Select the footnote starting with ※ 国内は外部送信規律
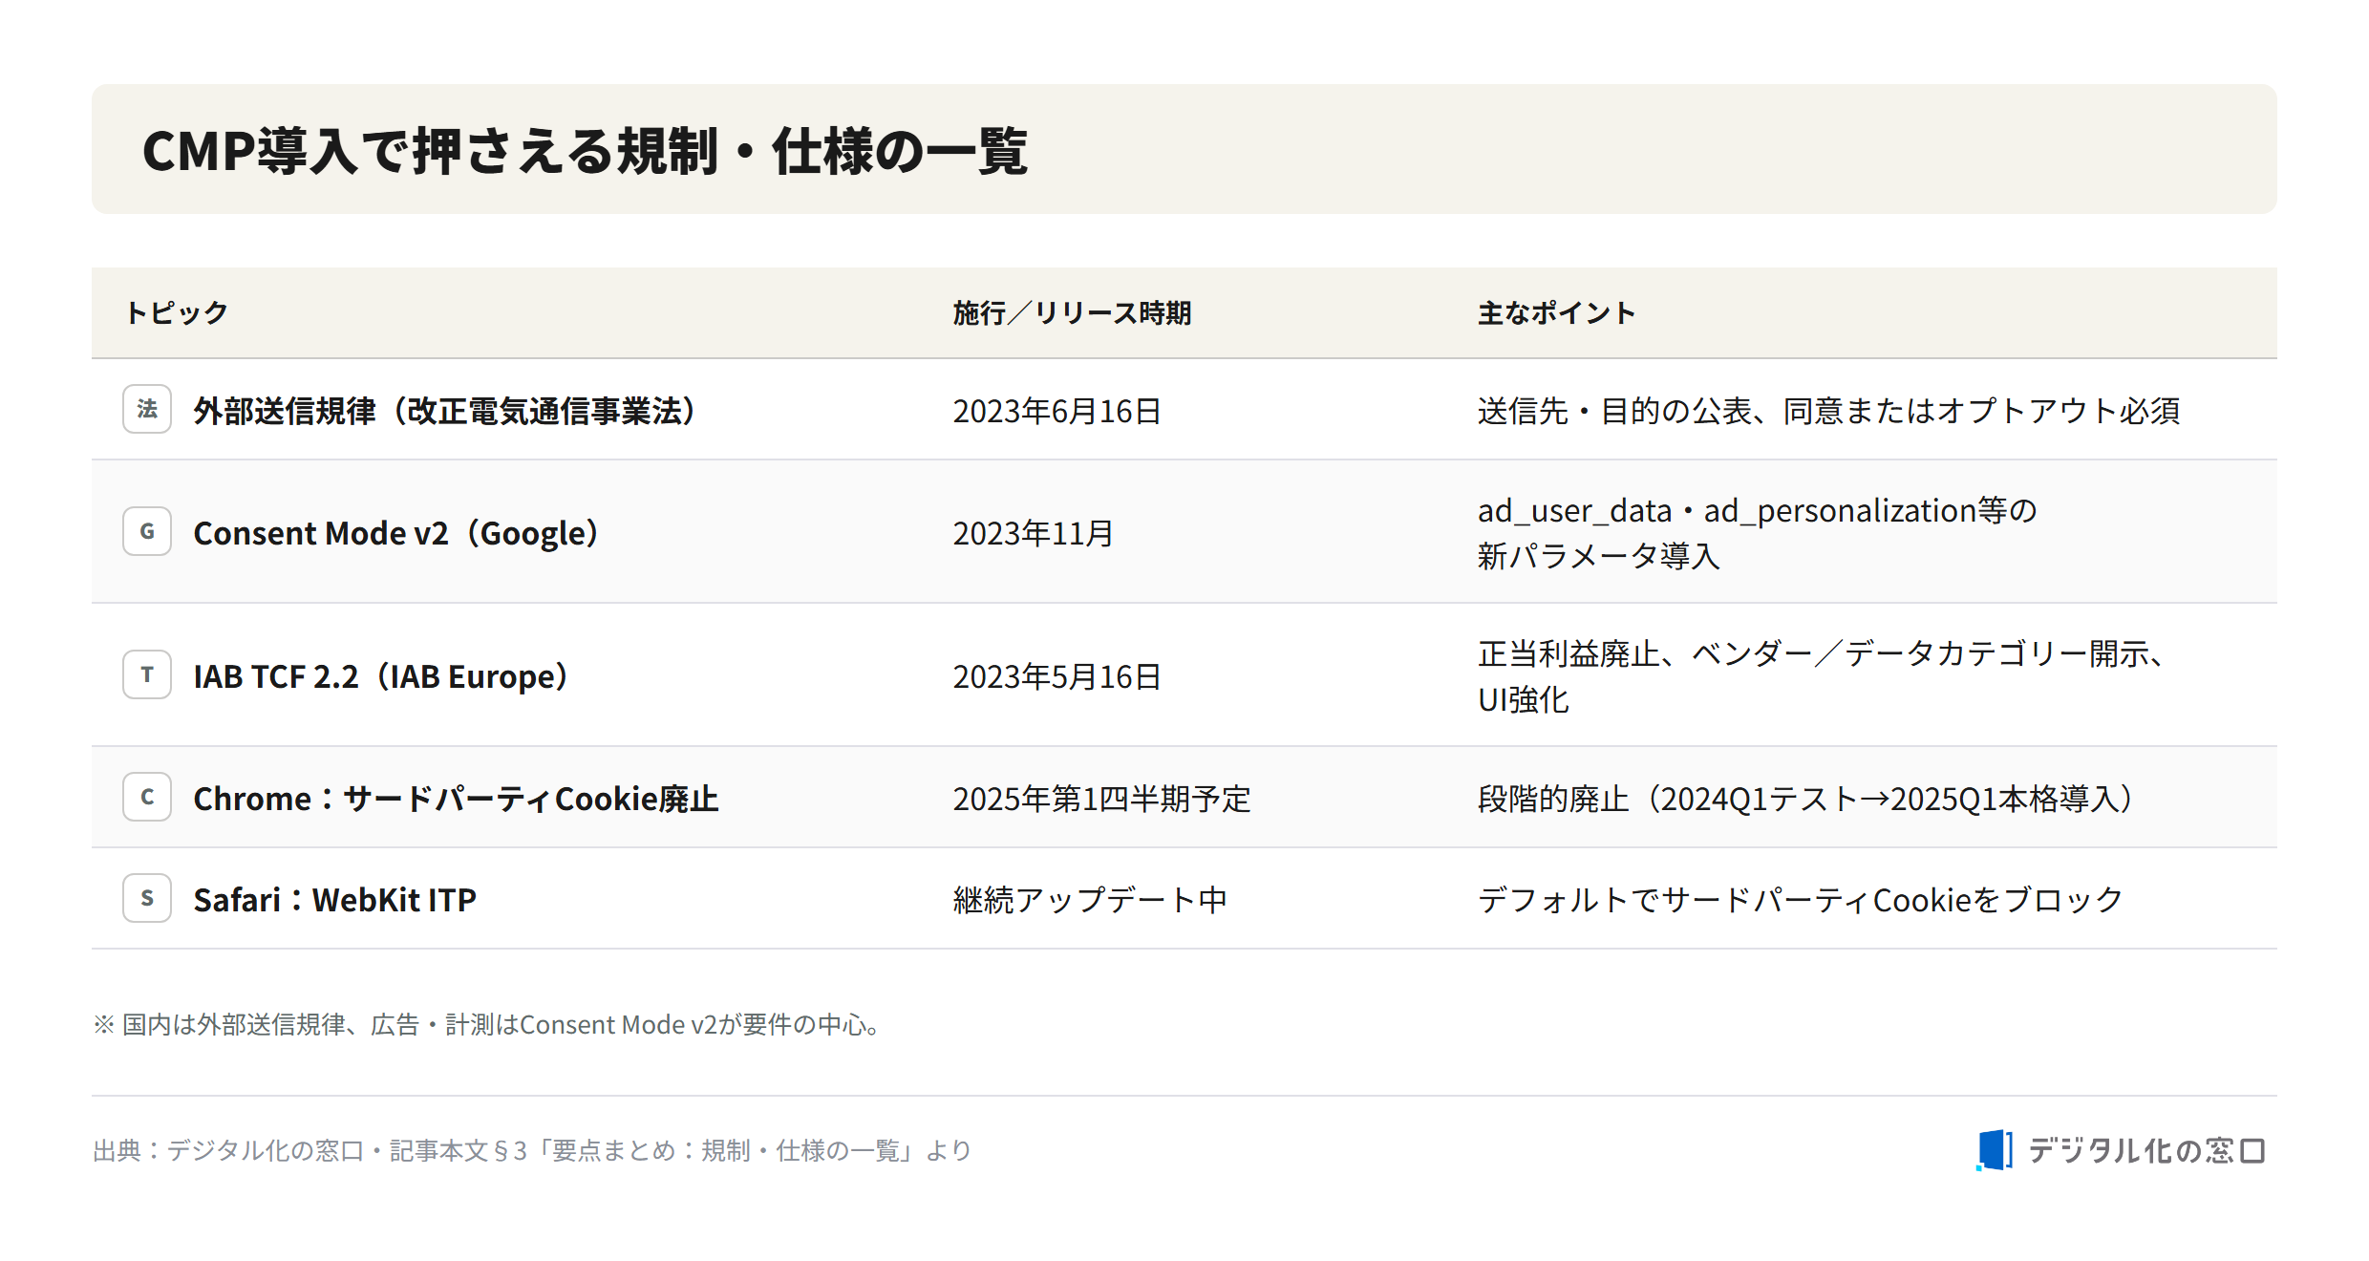The width and height of the screenshot is (2369, 1261). click(x=486, y=1024)
